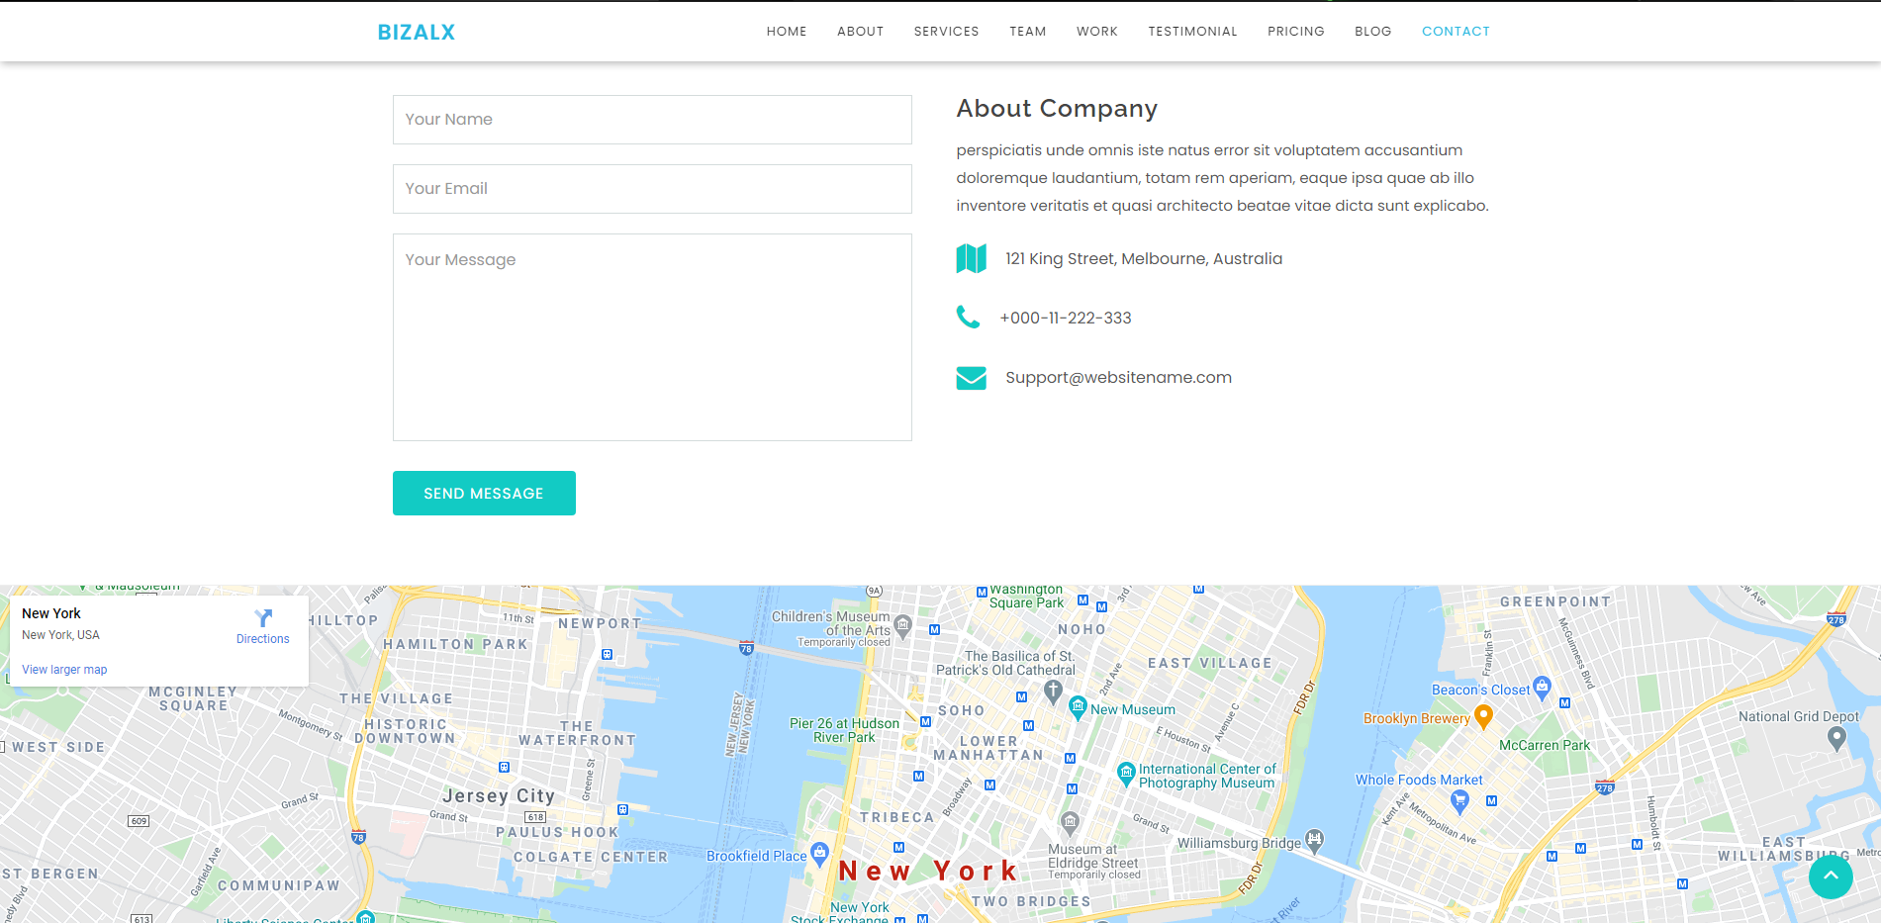Click the National Grid Depot pin

[x=1836, y=737]
